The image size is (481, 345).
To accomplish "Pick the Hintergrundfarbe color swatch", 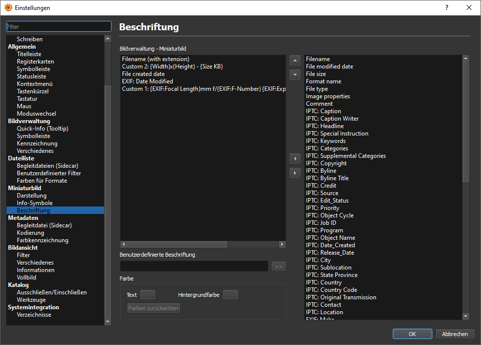I will pyautogui.click(x=231, y=295).
